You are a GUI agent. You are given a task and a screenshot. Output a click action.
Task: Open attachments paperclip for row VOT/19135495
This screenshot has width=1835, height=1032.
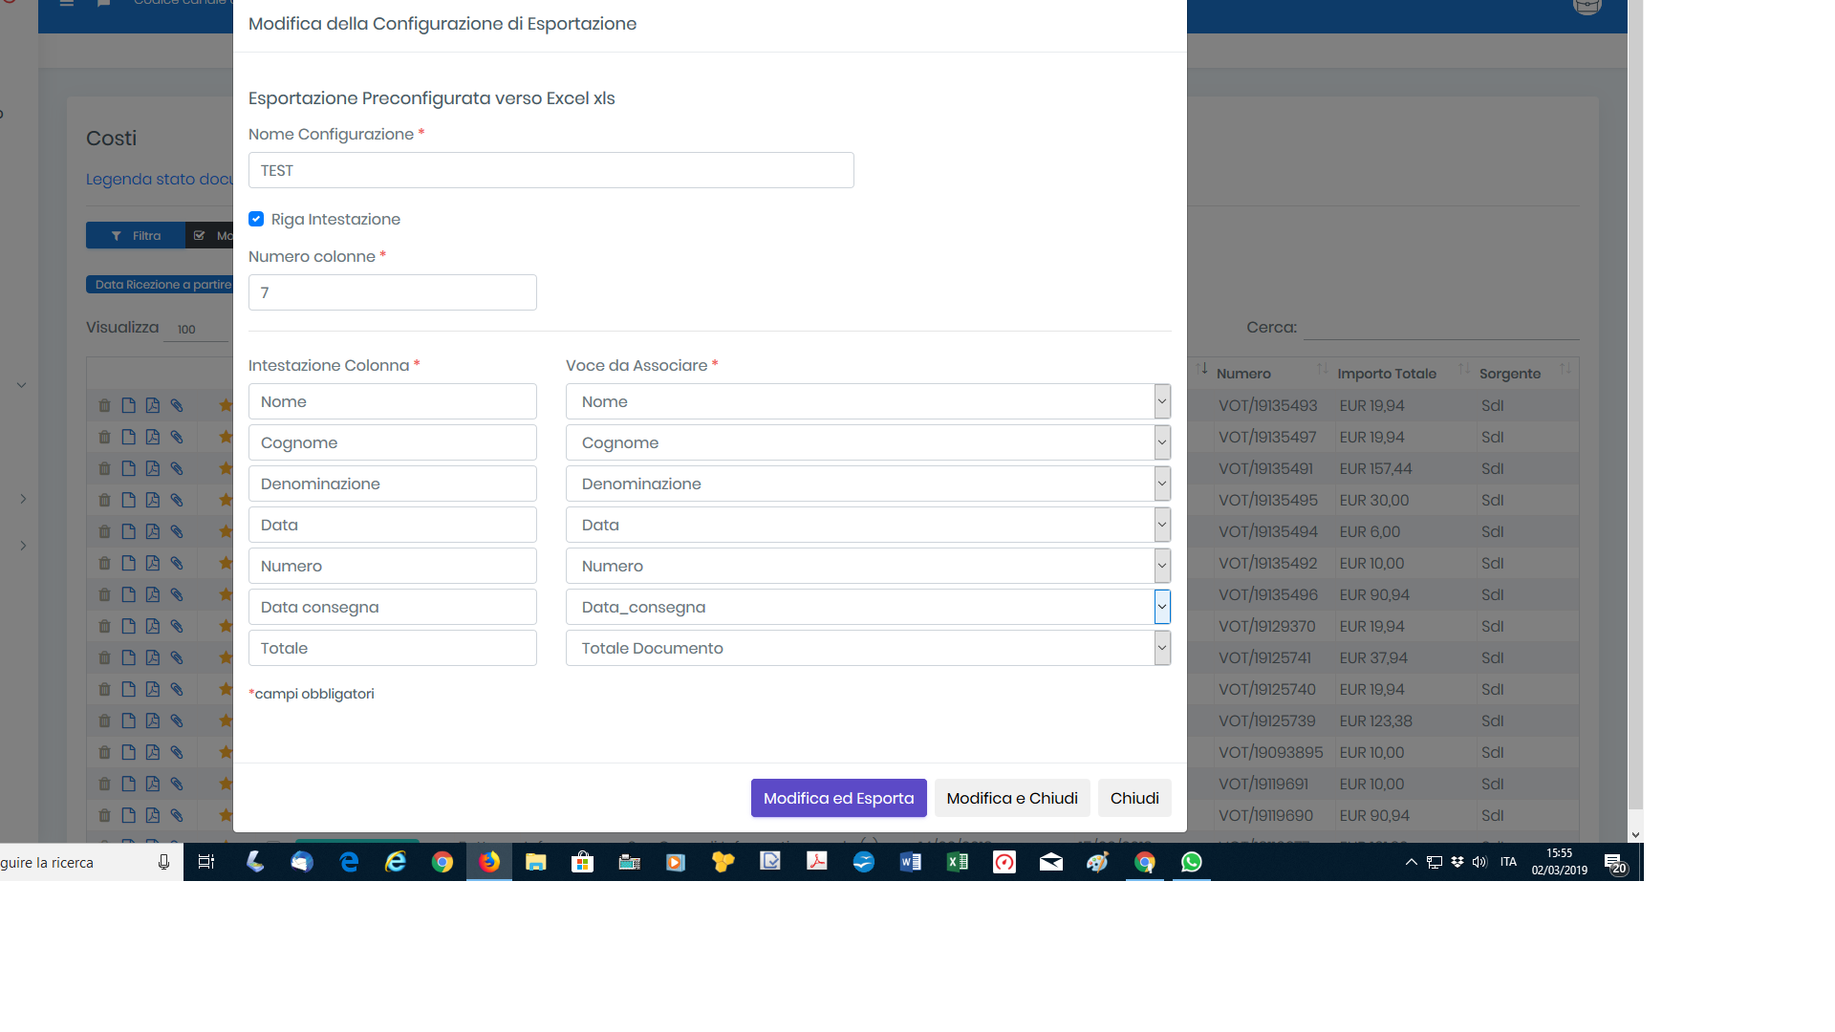tap(177, 500)
